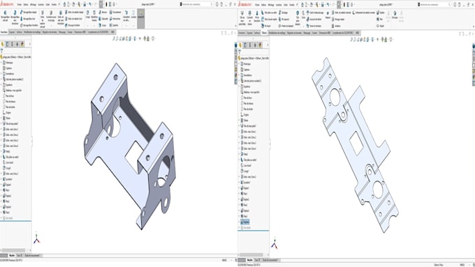
Task: Open Affichage menu in left window
Action: [x=33, y=5]
